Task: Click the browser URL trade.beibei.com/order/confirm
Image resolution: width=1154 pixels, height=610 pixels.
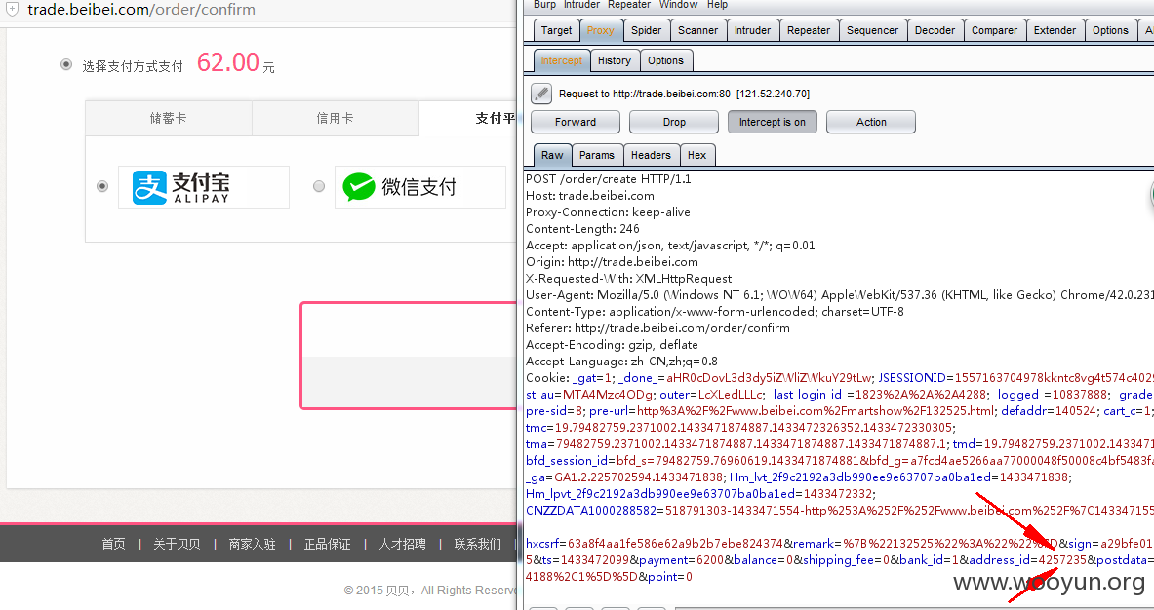Action: [x=141, y=10]
